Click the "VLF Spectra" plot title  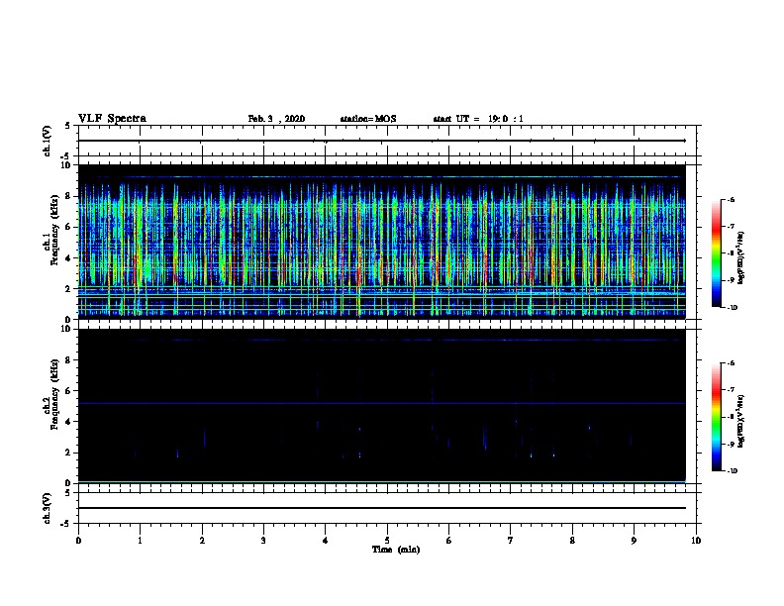click(112, 119)
